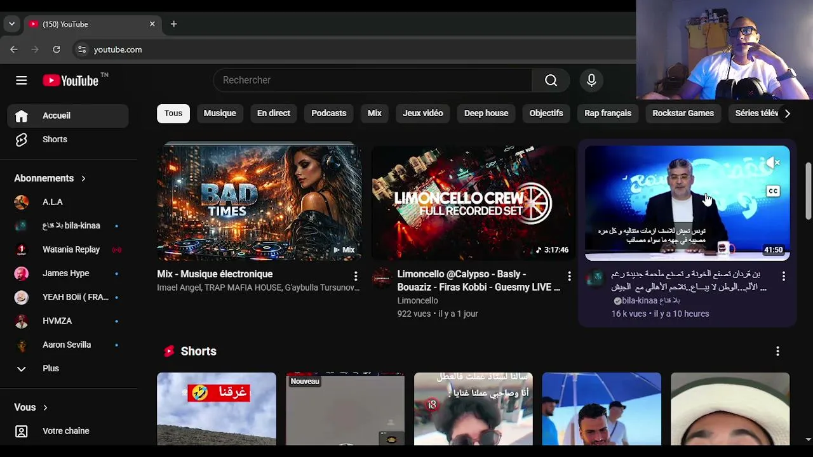813x457 pixels.
Task: Click the "16 k vues • il y a 10 heures" text
Action: [660, 314]
